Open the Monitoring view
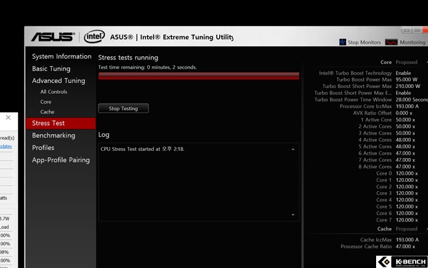This screenshot has width=428, height=268. pos(412,43)
